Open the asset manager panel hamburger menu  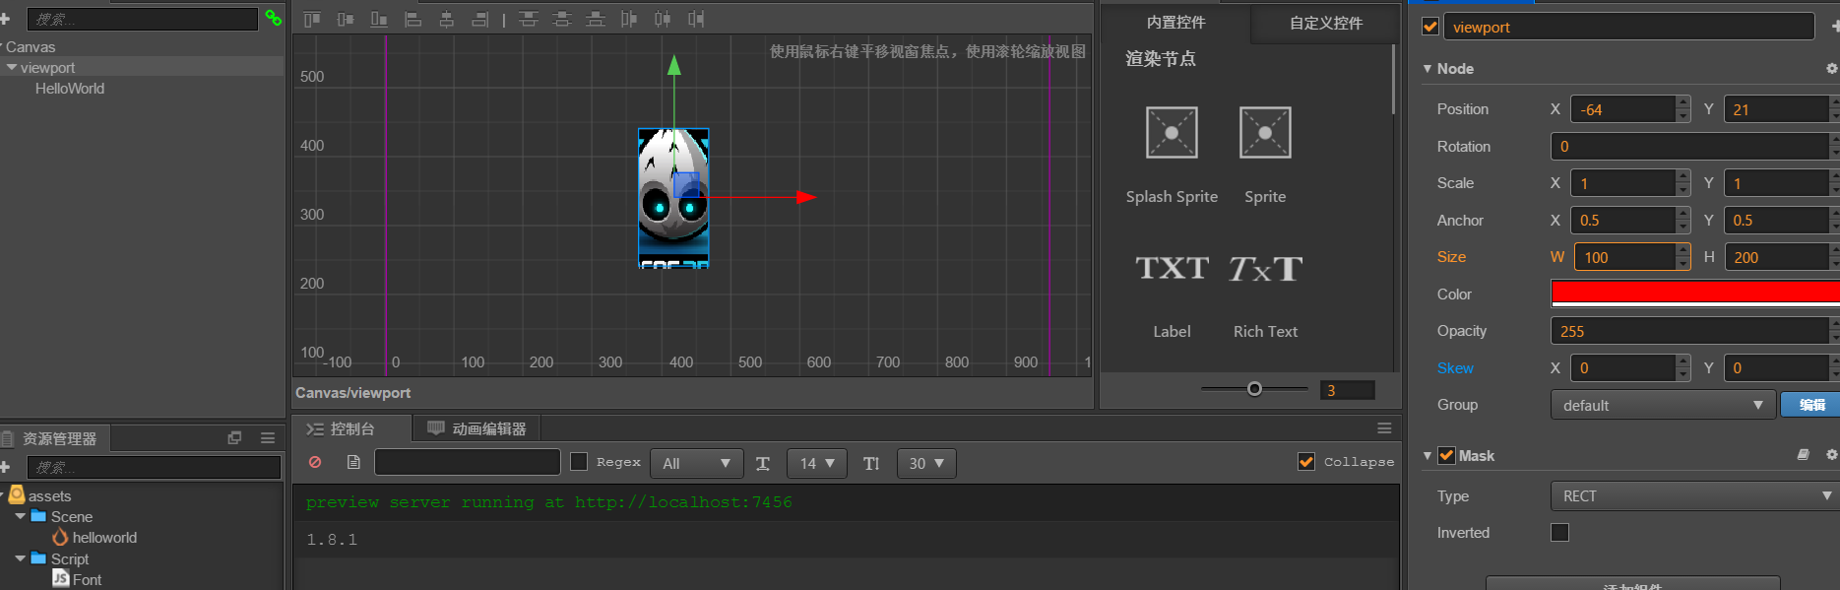268,437
